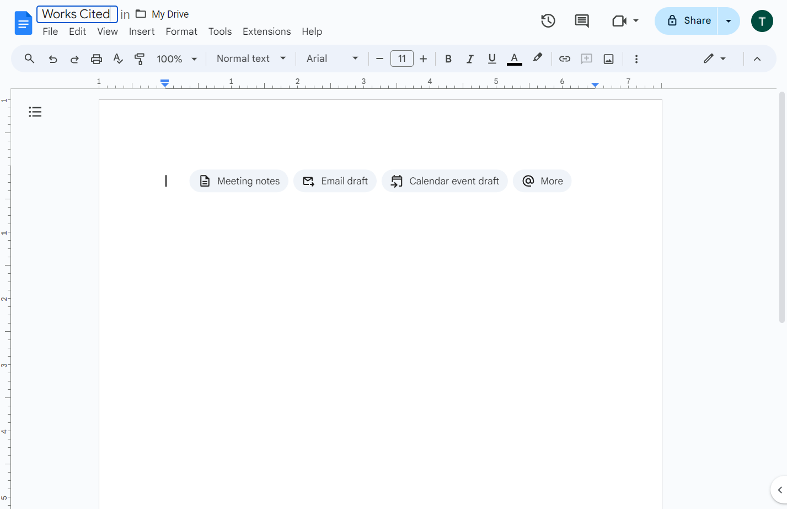
Task: Open the Format menu
Action: [181, 31]
